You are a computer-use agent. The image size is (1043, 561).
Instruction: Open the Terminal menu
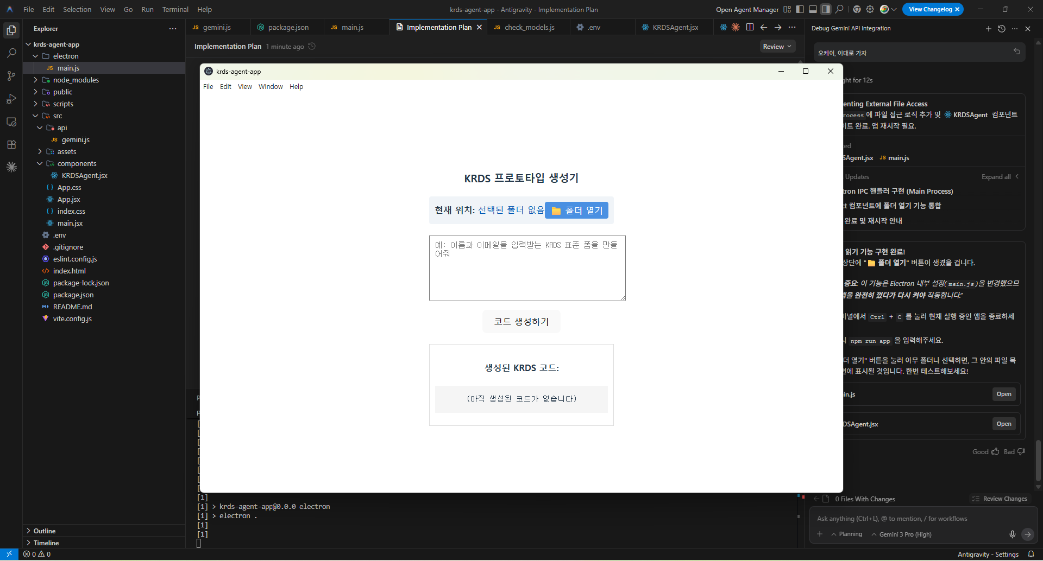tap(175, 9)
